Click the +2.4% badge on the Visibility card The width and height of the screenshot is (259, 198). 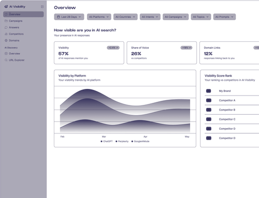(113, 48)
